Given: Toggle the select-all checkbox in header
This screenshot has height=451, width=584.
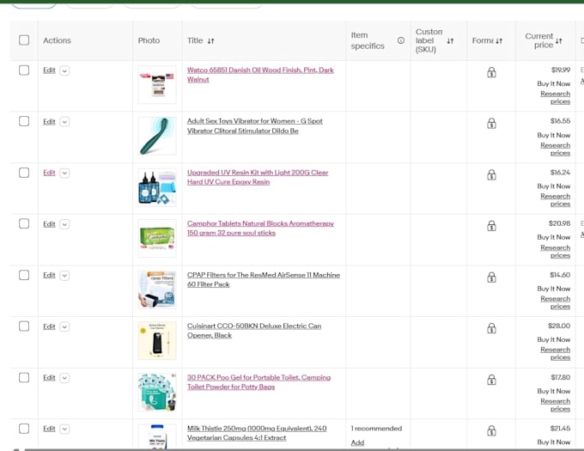Looking at the screenshot, I should click(24, 40).
